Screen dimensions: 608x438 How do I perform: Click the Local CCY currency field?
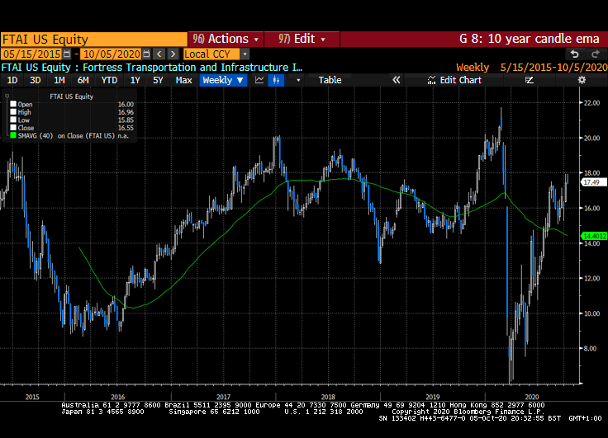point(211,54)
